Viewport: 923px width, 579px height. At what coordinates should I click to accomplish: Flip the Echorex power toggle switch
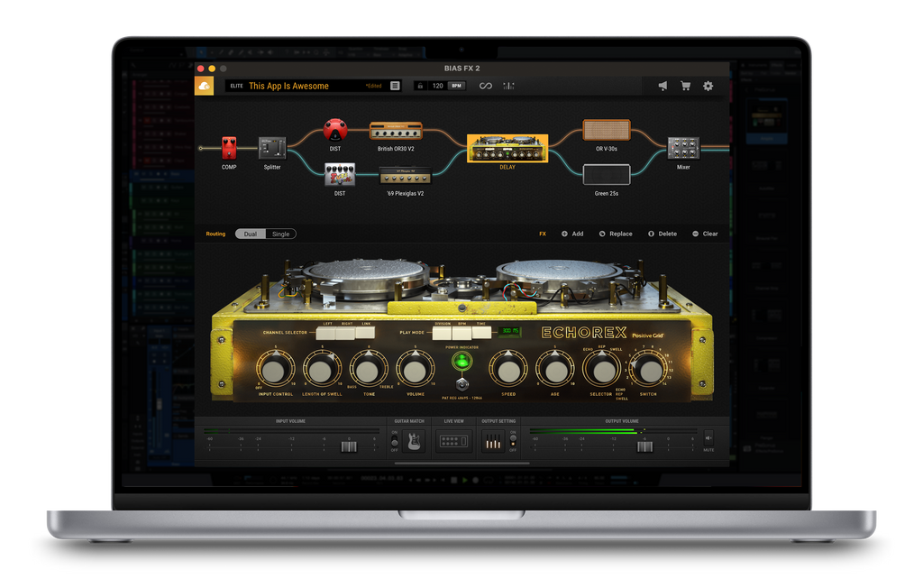tap(462, 386)
